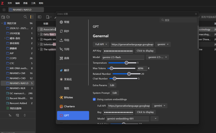
Task: Click Edit button beside Extra Params
Action: 112,85
